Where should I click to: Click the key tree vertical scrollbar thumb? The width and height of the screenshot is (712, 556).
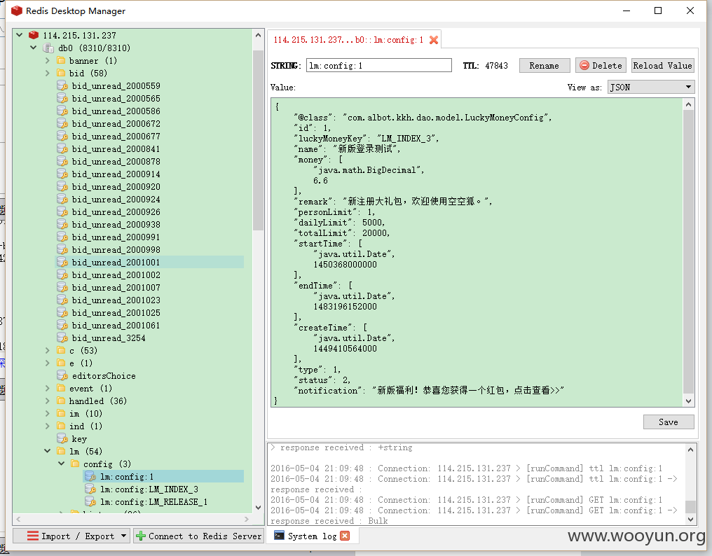tap(258, 141)
